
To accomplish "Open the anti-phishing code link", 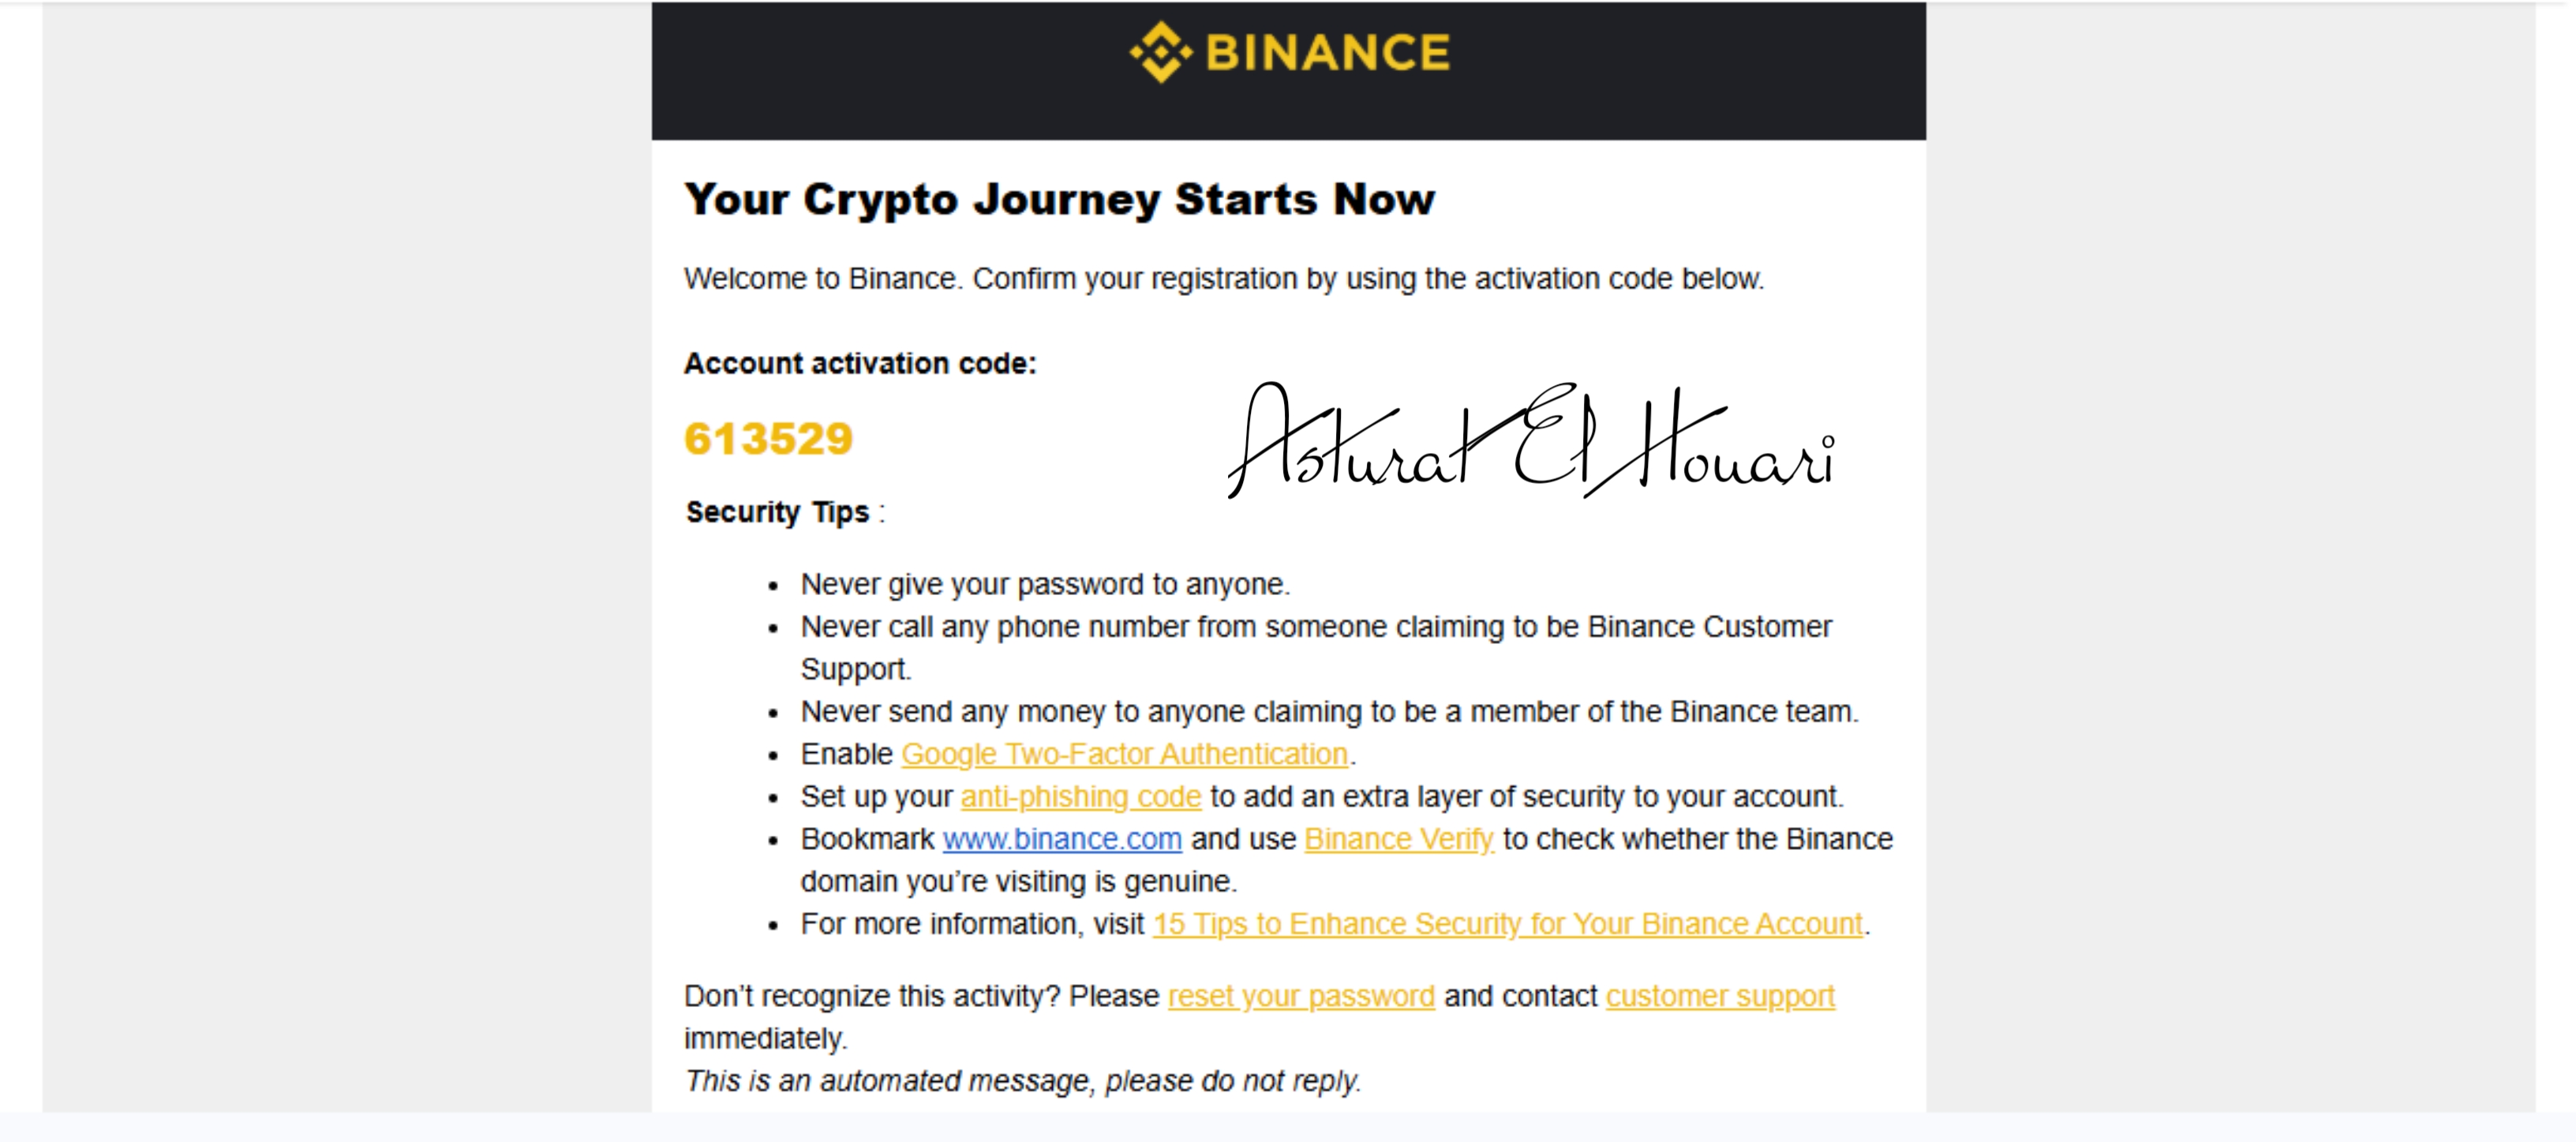I will pos(1081,796).
